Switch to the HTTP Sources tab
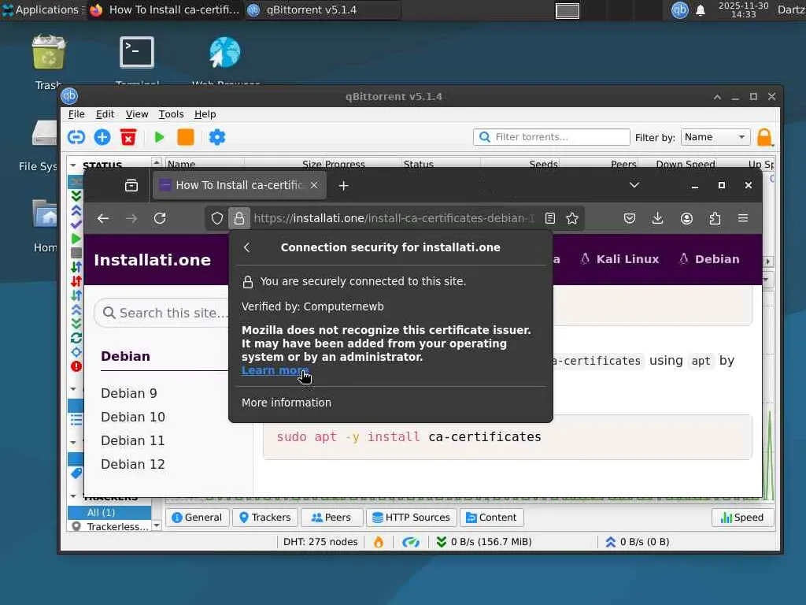The width and height of the screenshot is (806, 605). 411,518
